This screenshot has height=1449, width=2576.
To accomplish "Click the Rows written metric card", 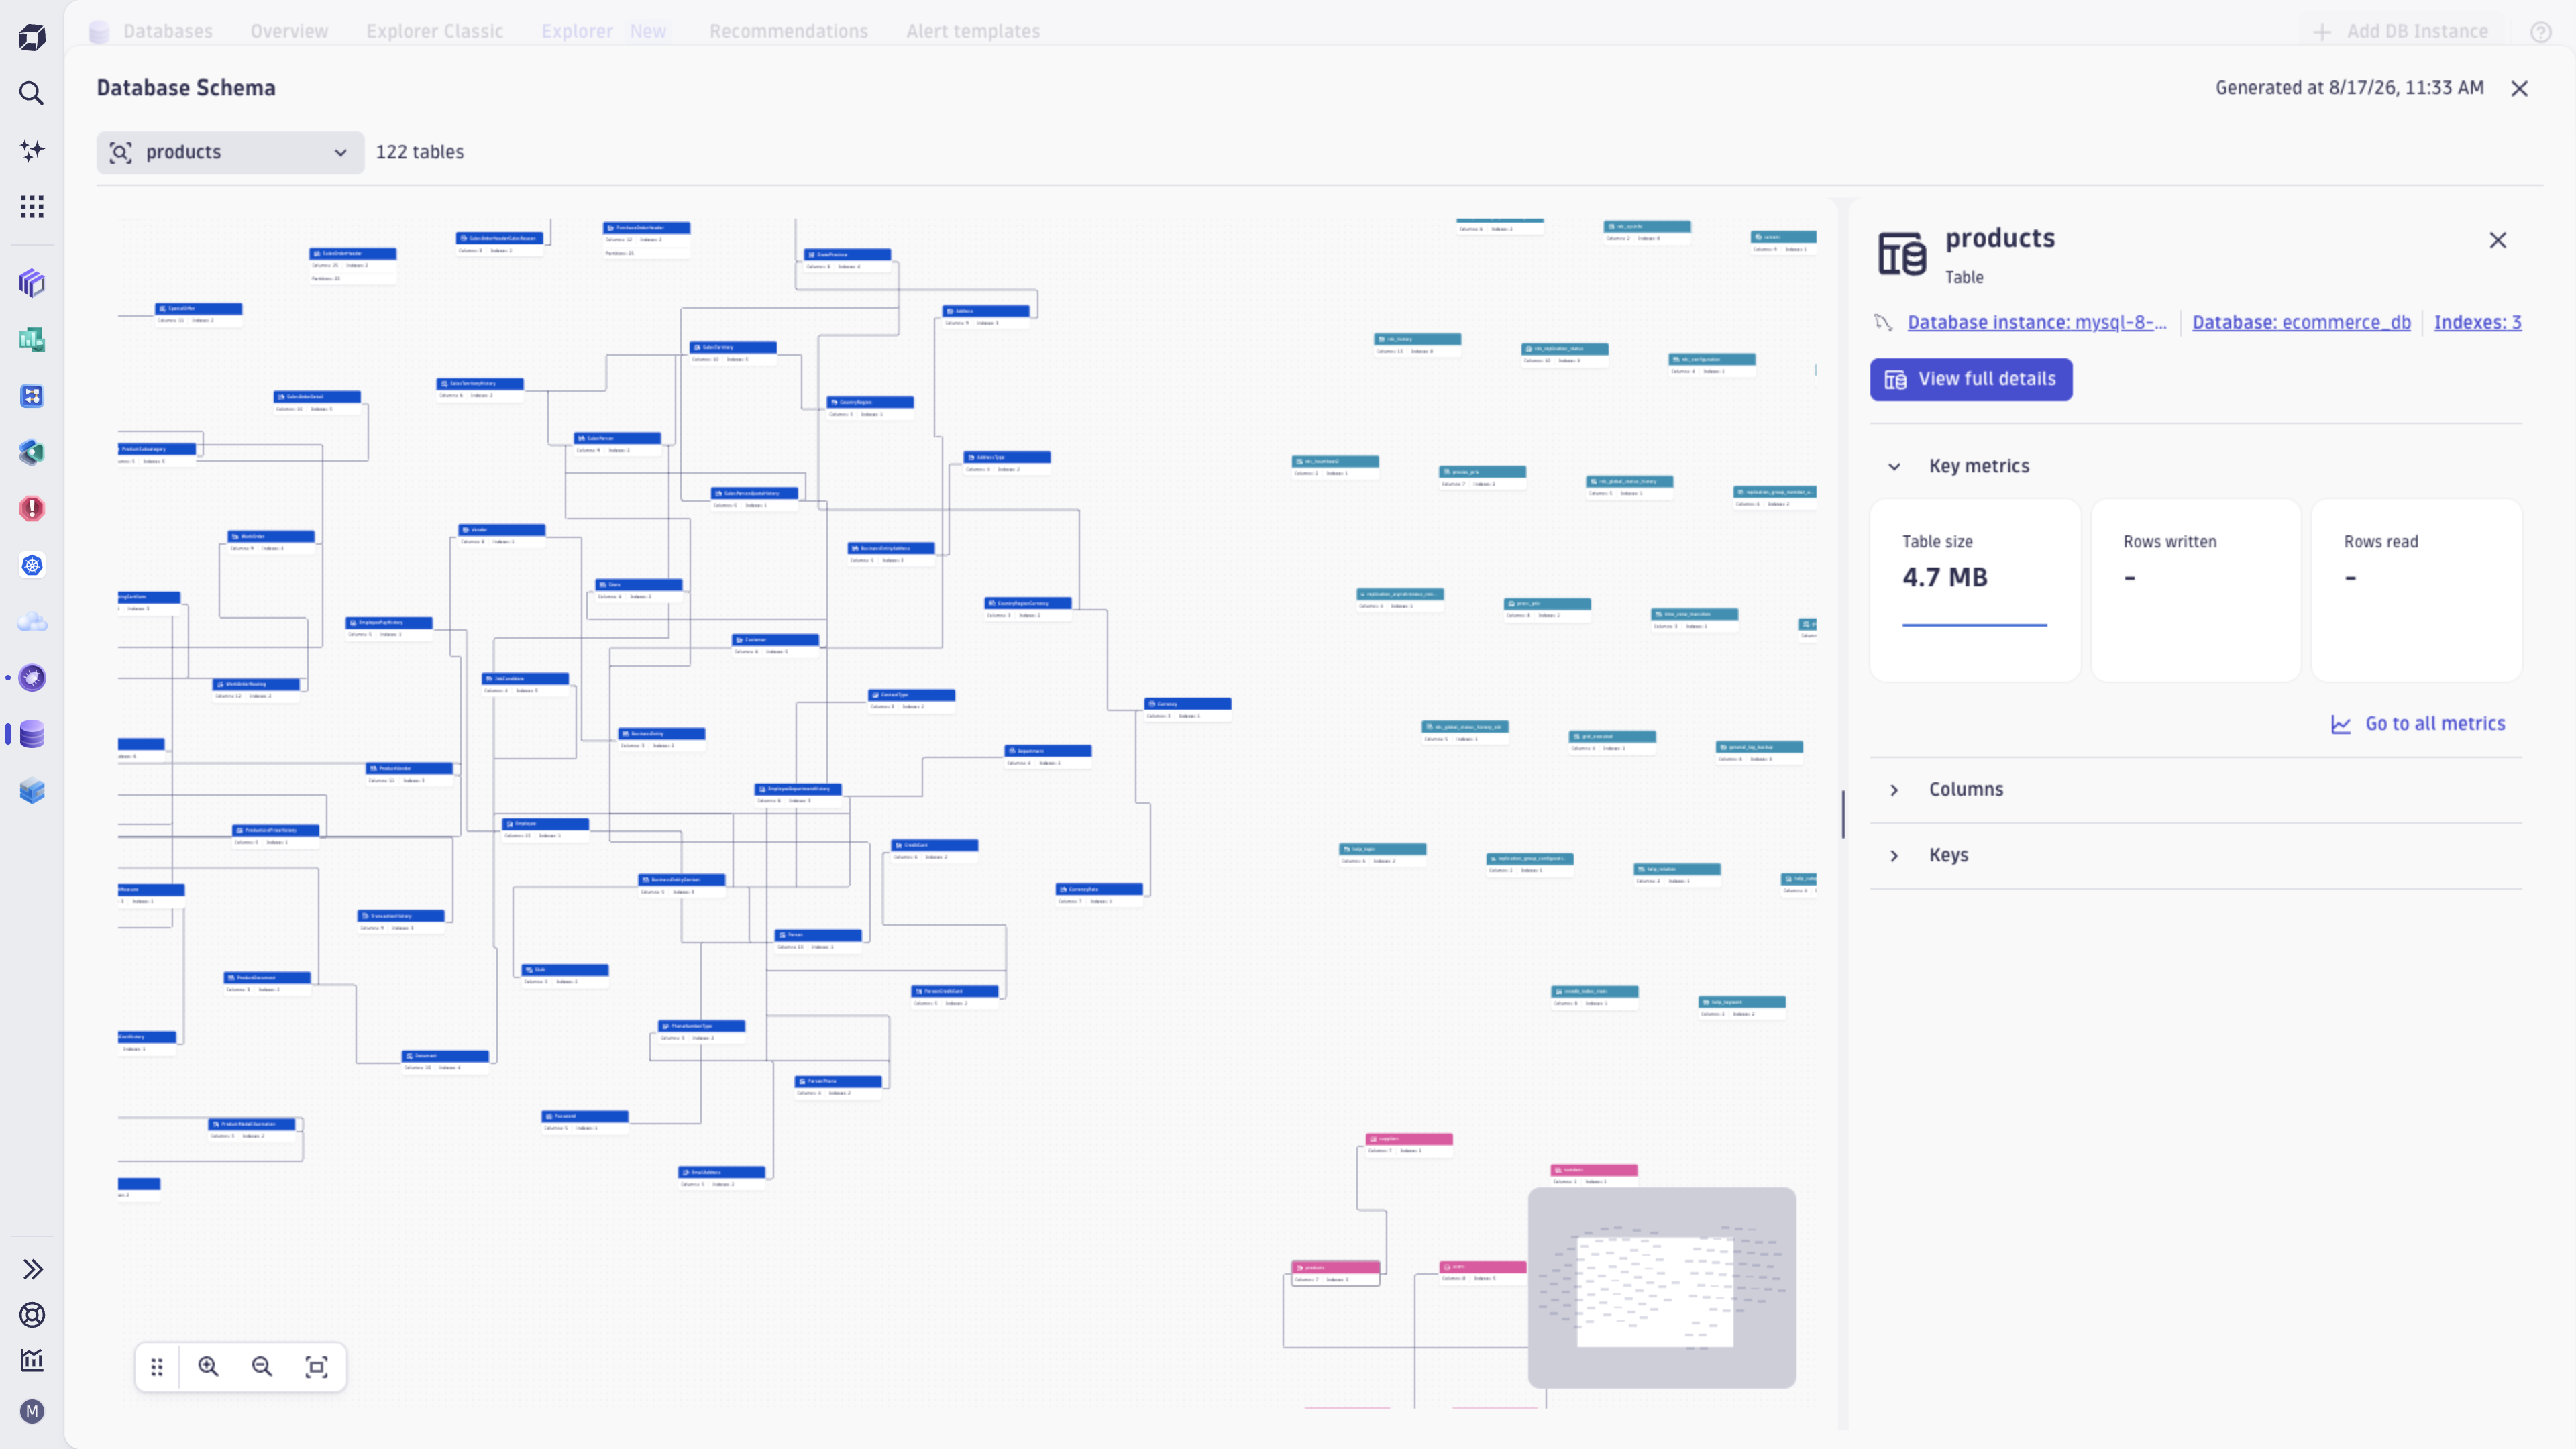I will 2196,590.
